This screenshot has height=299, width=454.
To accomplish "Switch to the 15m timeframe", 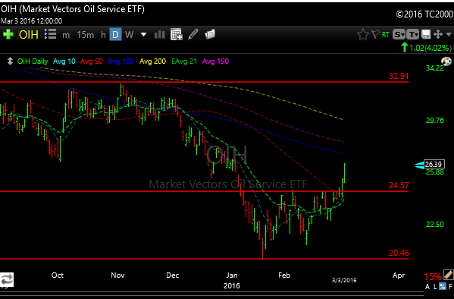I will coord(86,35).
